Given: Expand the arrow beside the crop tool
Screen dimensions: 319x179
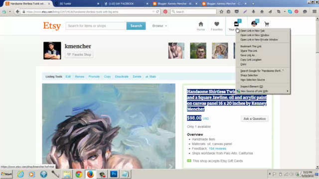Looking at the screenshot, I should 285,12.
